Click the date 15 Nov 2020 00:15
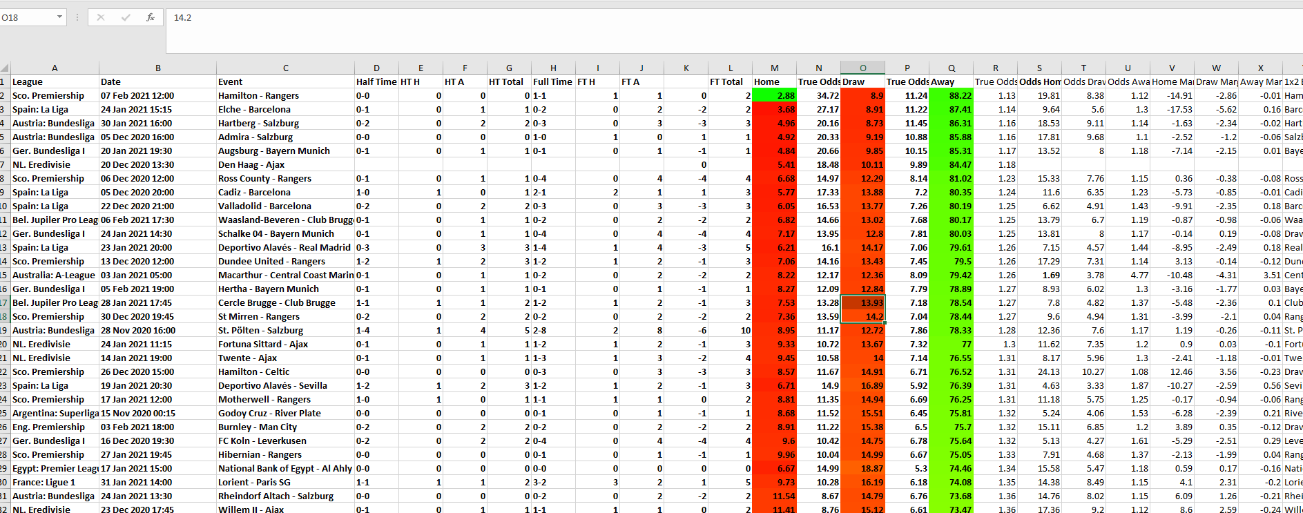The image size is (1303, 513). pos(157,413)
